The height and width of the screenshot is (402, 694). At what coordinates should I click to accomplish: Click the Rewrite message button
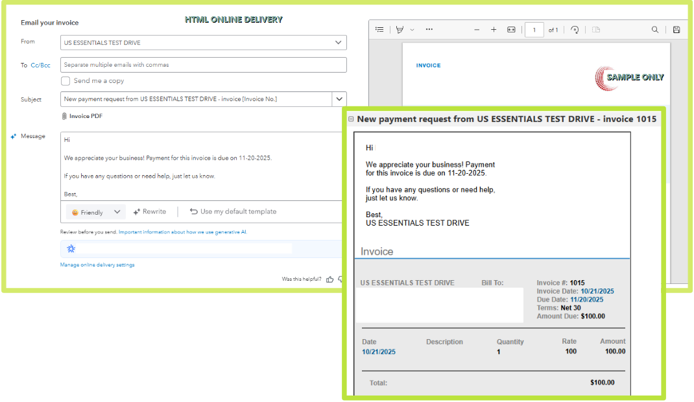[x=150, y=212]
